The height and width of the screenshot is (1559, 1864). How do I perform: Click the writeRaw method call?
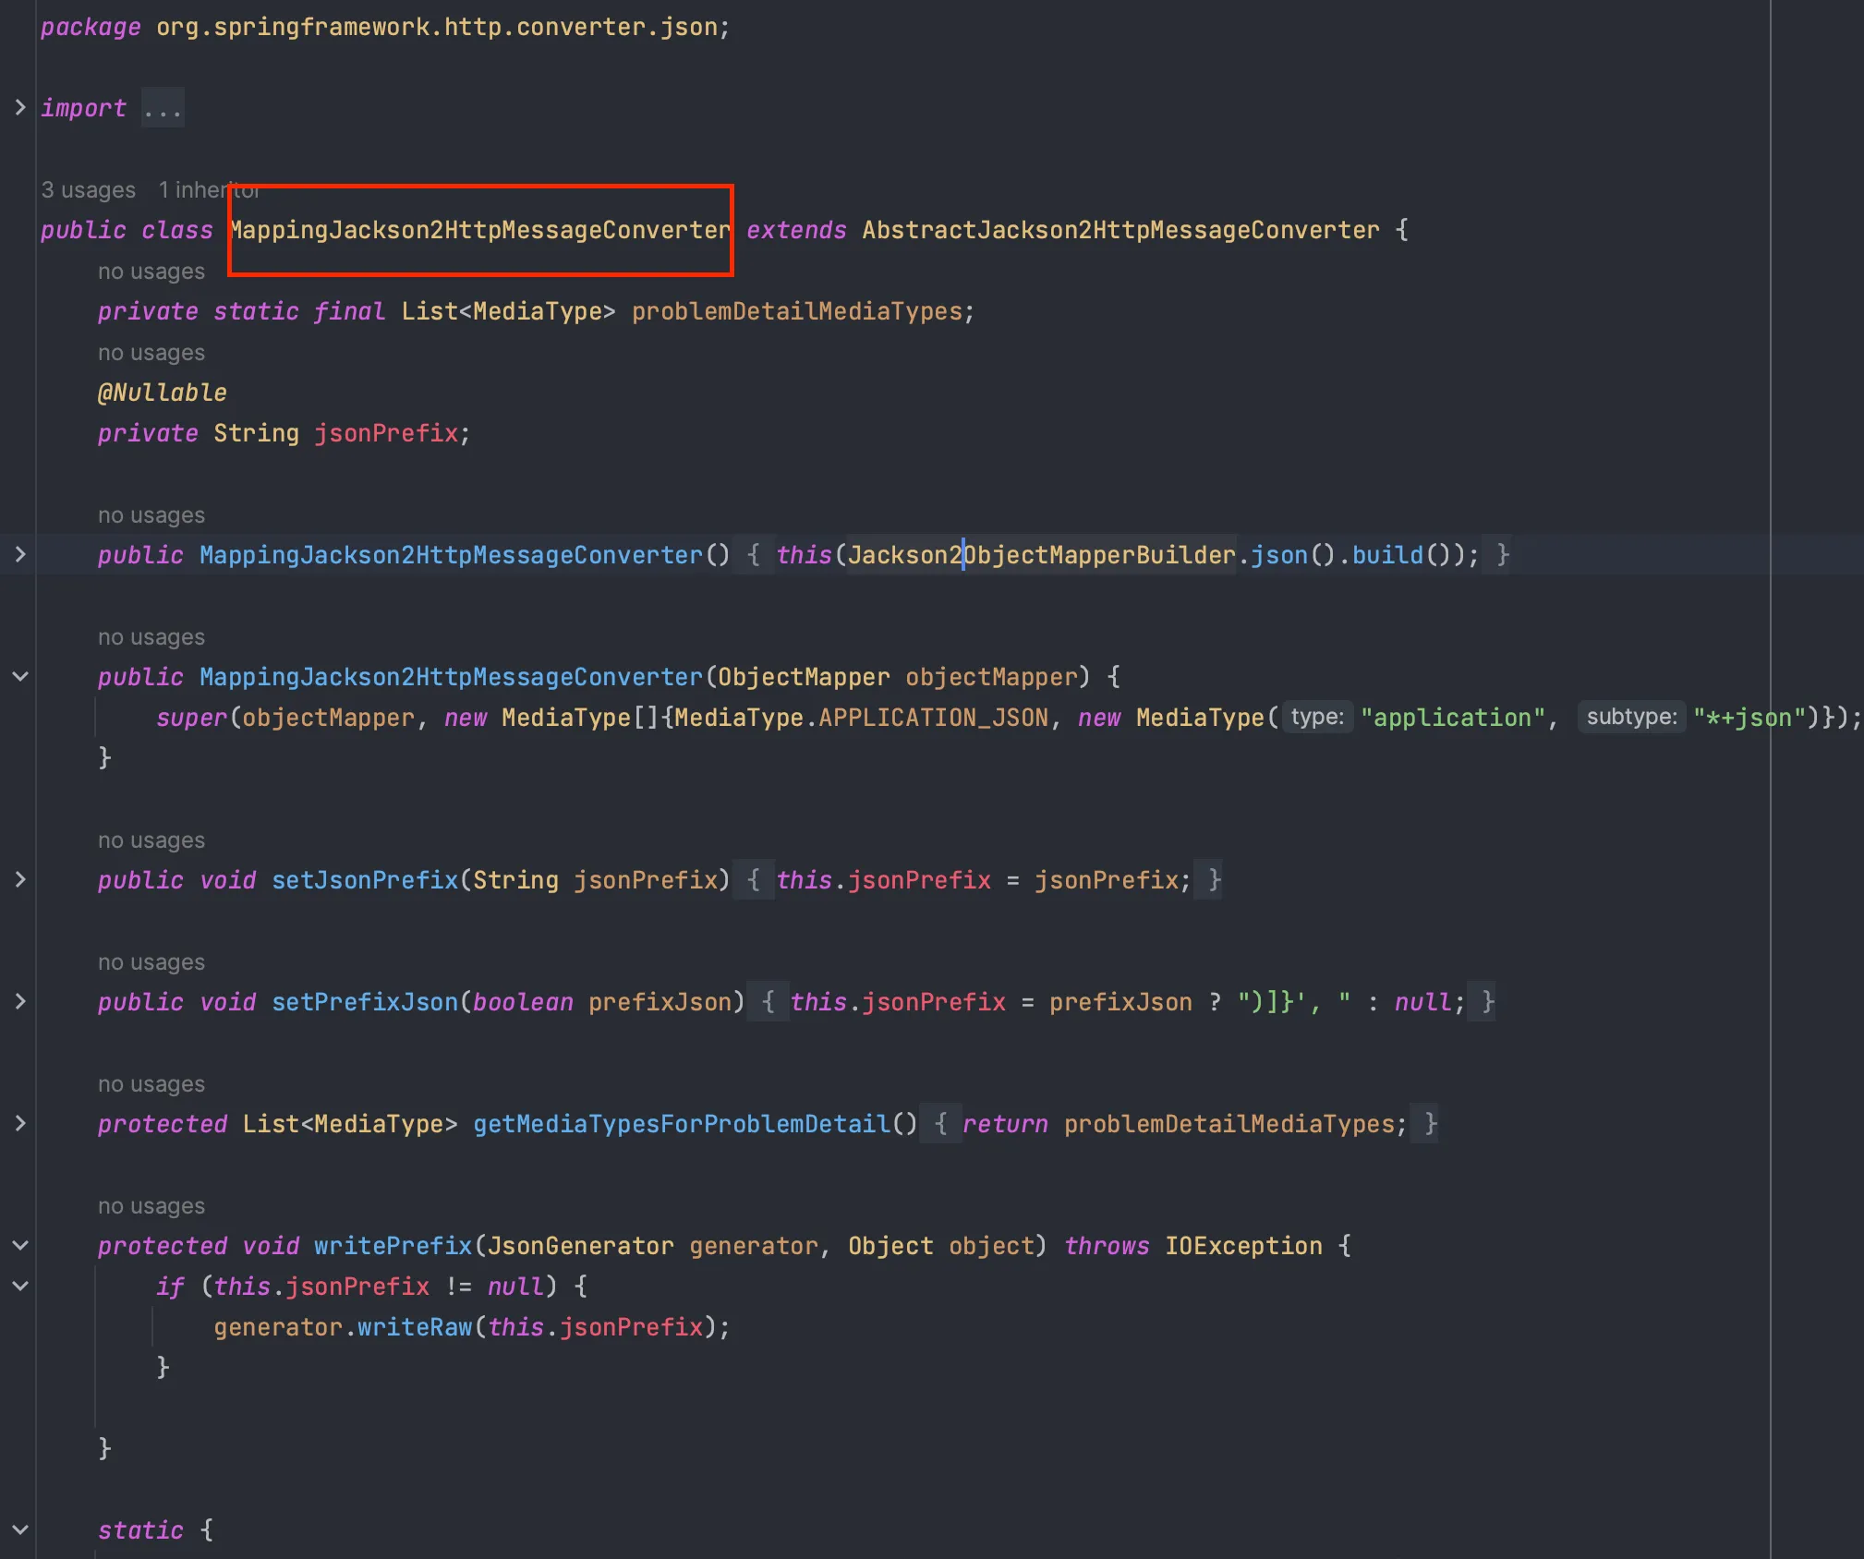(414, 1327)
